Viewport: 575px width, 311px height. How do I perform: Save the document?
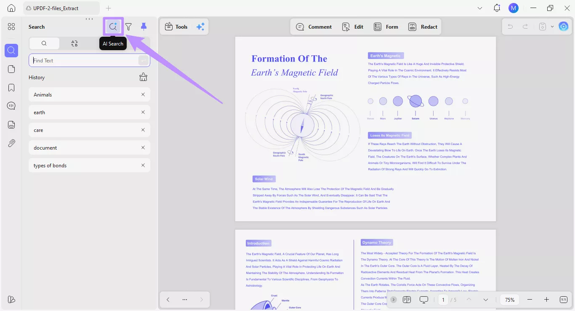pos(543,27)
